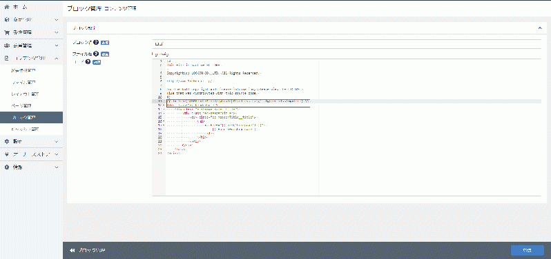Click the double-arrow back icon in footer bar
The width and height of the screenshot is (551, 259).
pyautogui.click(x=72, y=250)
